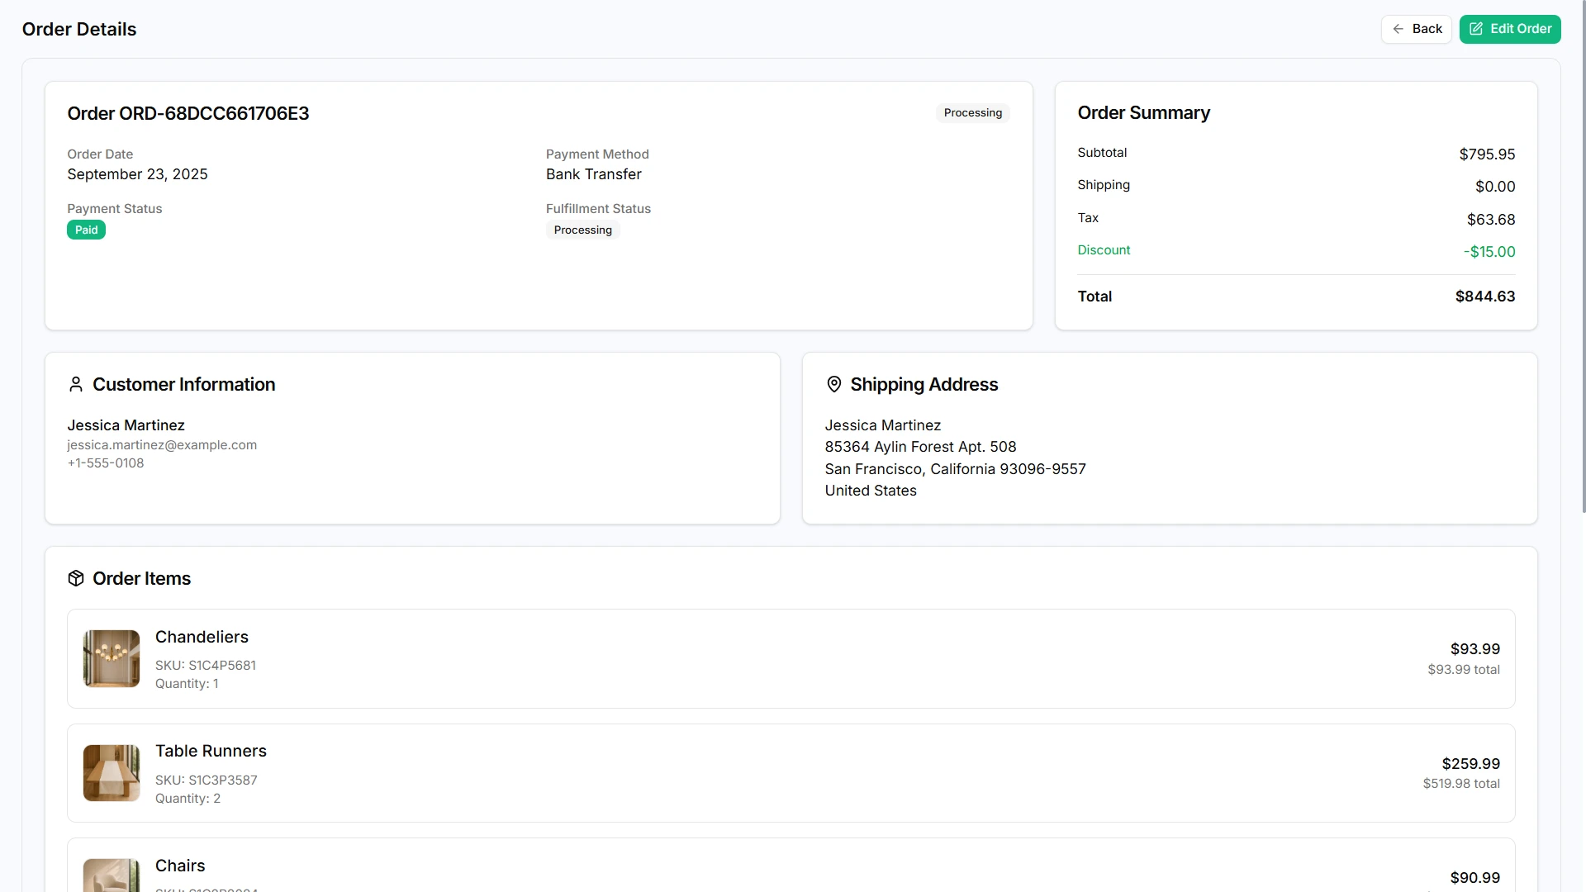1586x892 pixels.
Task: Click the street address 85364 Aylin Forest Apt. 508
Action: [x=920, y=447]
